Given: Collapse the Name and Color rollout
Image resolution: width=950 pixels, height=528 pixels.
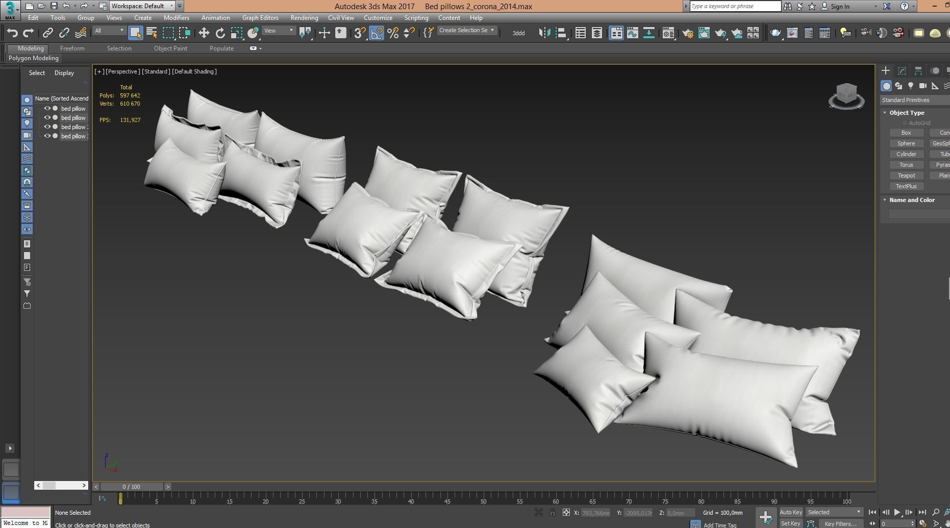Looking at the screenshot, I should click(885, 200).
